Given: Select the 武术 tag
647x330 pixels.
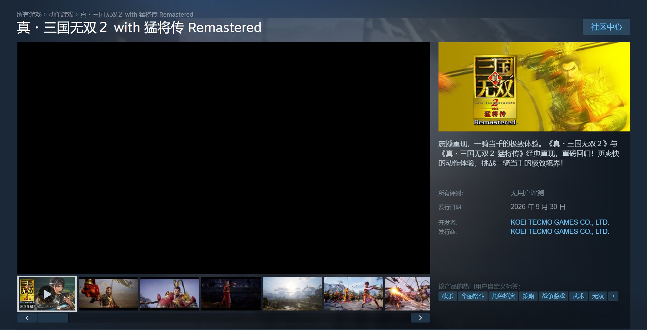Looking at the screenshot, I should [579, 296].
